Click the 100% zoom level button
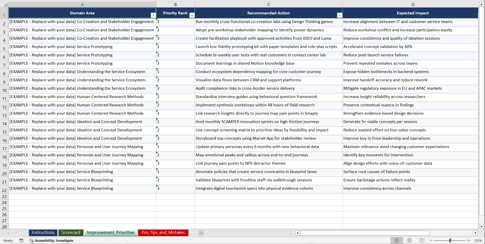The width and height of the screenshot is (485, 244). tap(478, 240)
